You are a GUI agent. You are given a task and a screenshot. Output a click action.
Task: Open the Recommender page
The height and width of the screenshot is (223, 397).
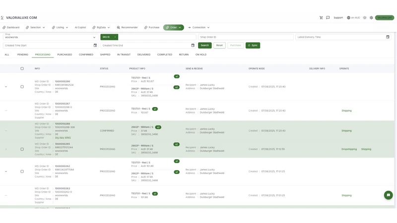point(127,27)
